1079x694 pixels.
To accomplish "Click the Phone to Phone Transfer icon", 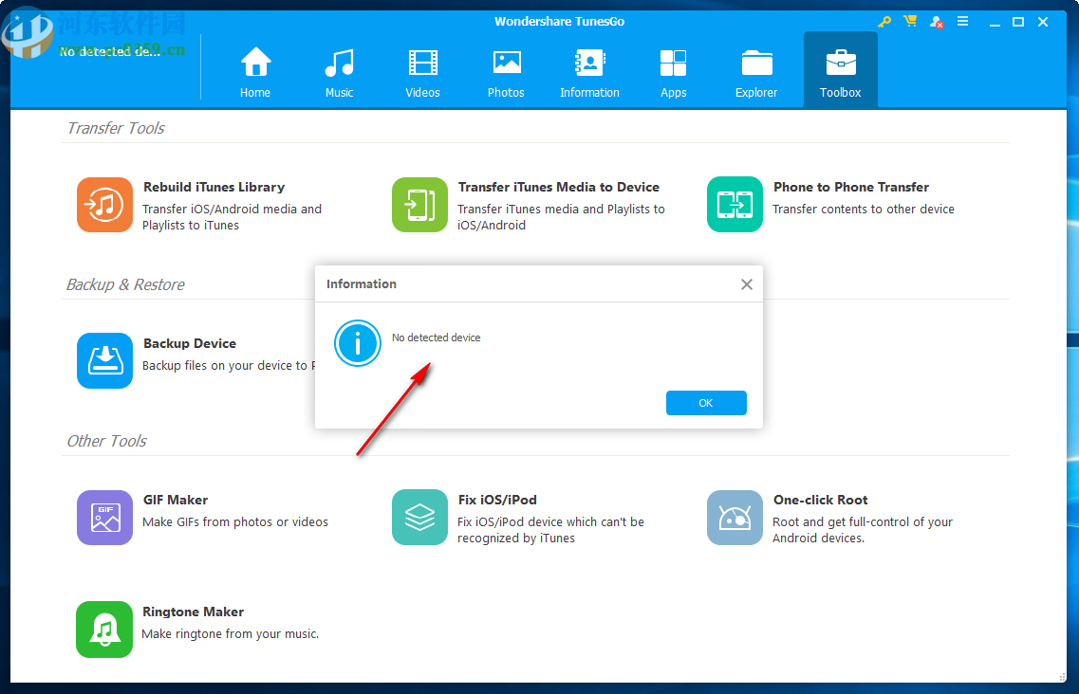I will (735, 204).
